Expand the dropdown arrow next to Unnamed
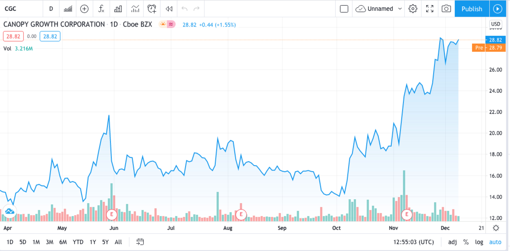Image resolution: width=510 pixels, height=251 pixels. [x=400, y=9]
